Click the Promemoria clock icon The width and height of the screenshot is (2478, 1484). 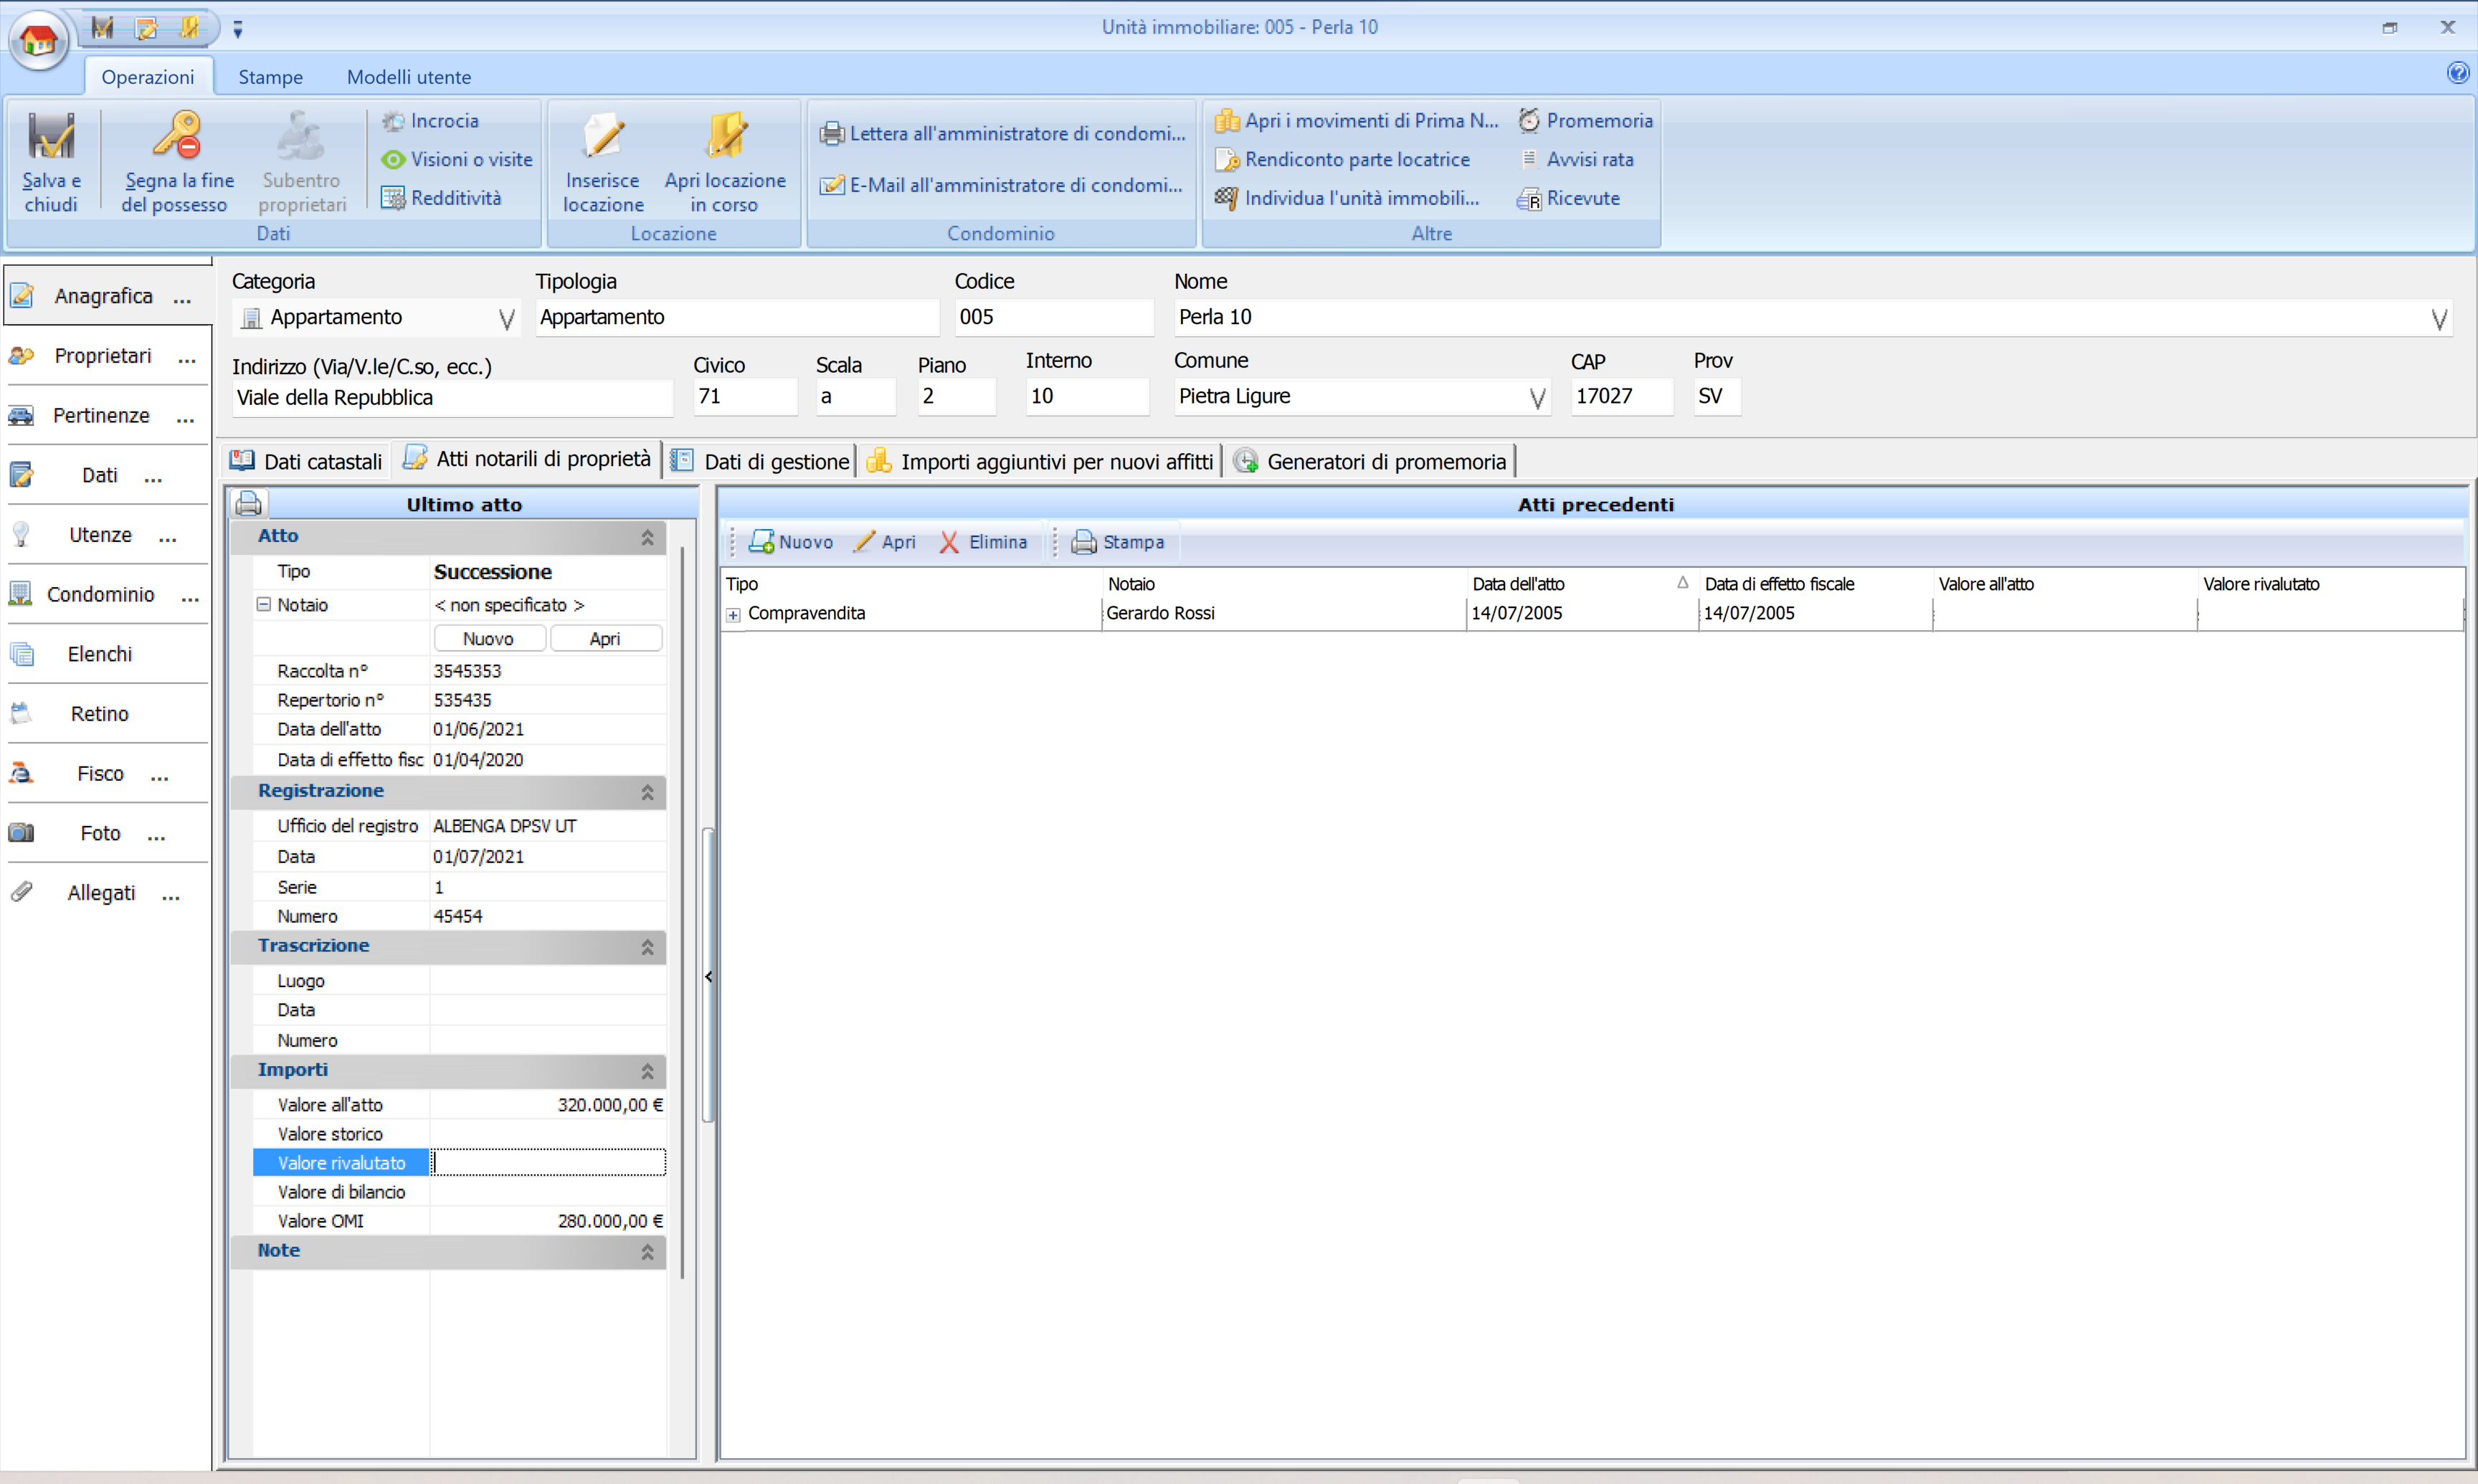click(1529, 121)
